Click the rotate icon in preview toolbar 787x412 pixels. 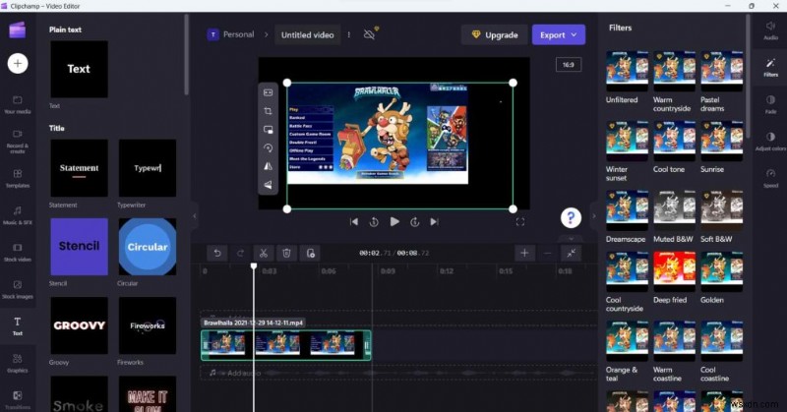pos(268,148)
